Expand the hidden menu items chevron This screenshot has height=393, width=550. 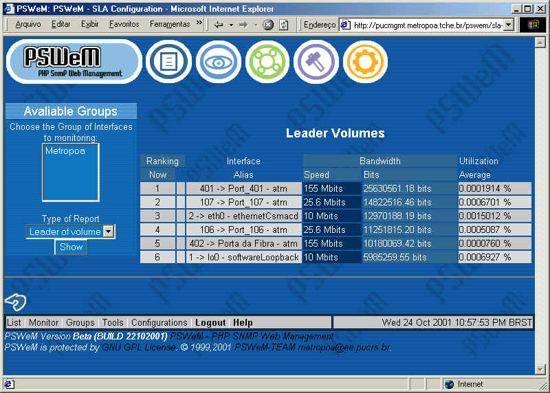click(199, 23)
